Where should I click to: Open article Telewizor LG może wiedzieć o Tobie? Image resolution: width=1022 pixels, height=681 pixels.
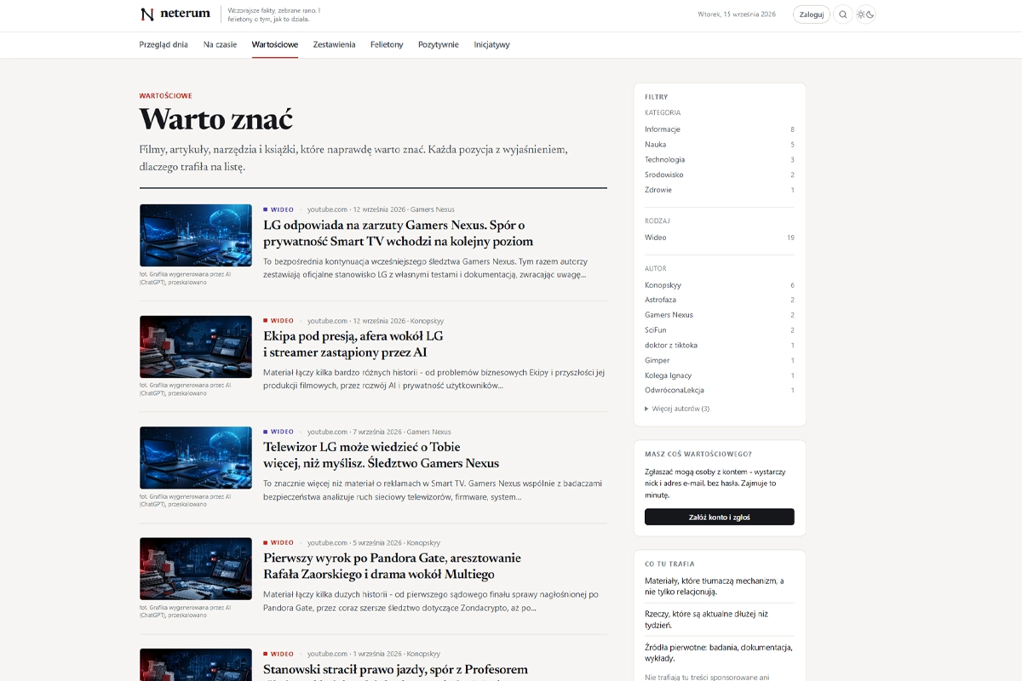click(381, 455)
